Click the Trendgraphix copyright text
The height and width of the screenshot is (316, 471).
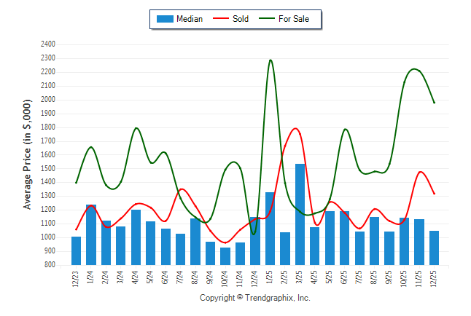pos(255,298)
